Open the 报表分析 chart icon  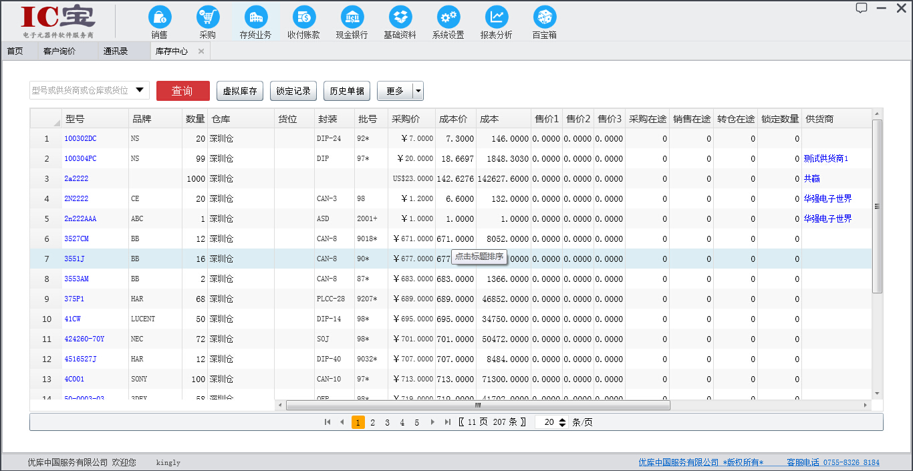tap(496, 17)
